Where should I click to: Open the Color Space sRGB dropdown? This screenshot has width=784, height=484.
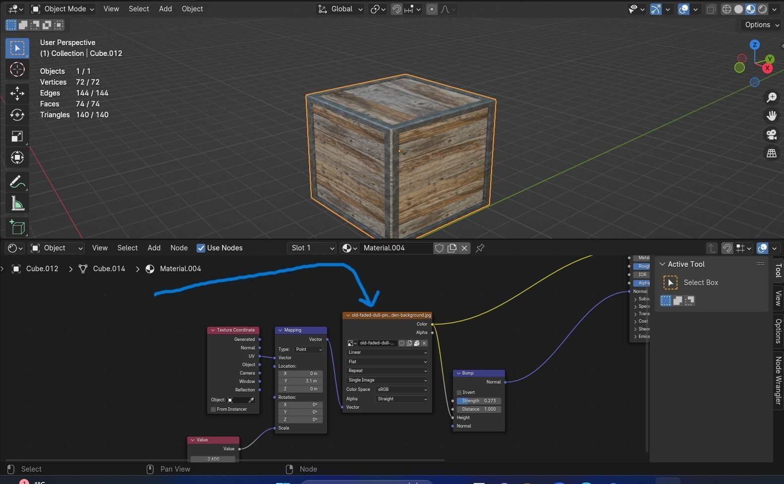point(401,389)
